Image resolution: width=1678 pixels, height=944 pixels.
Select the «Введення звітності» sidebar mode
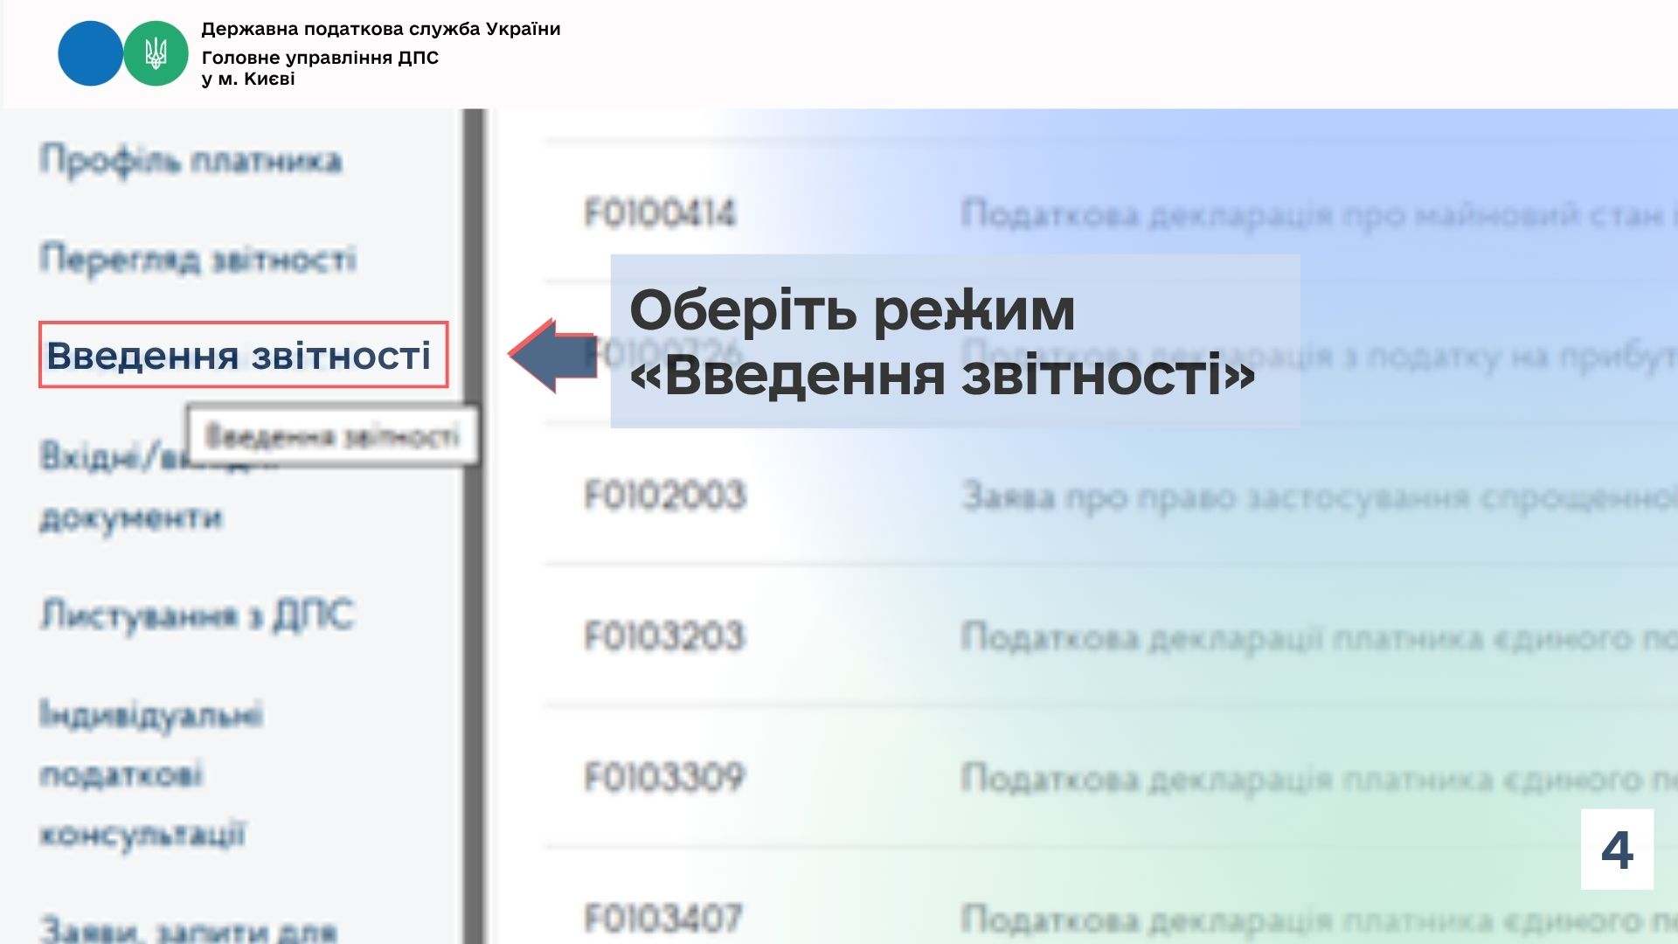(242, 355)
